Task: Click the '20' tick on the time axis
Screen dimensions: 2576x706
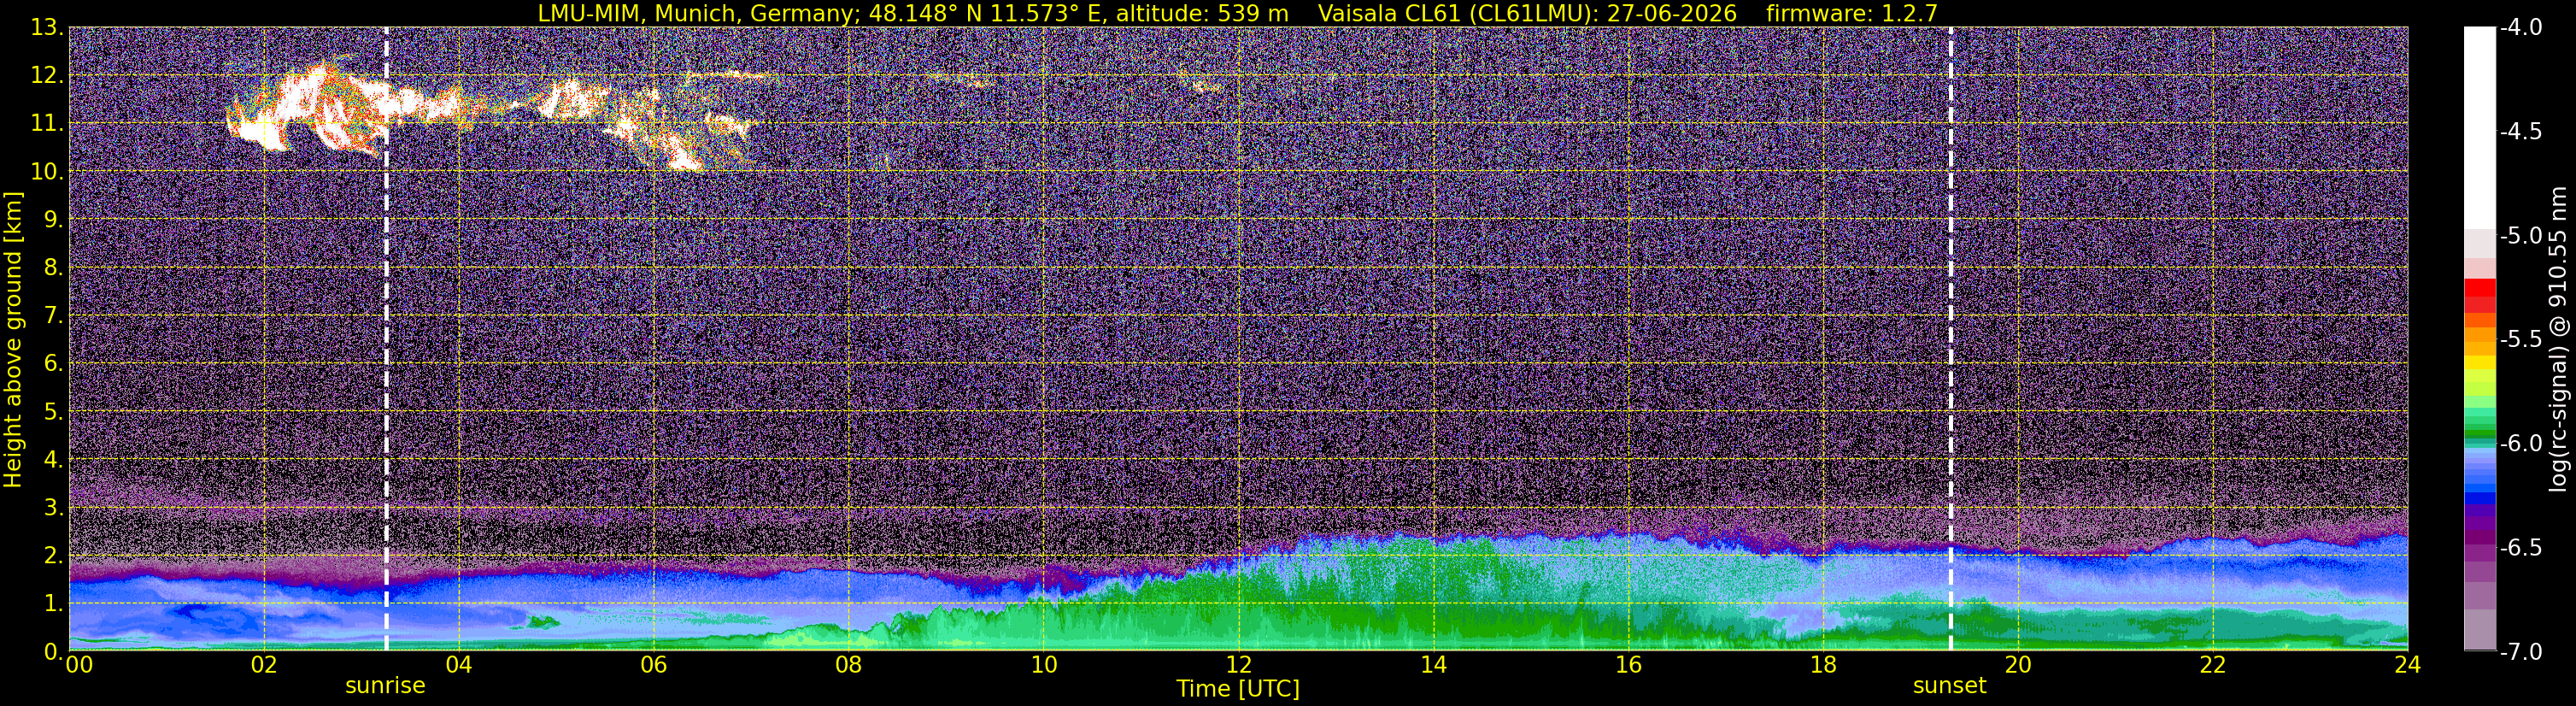Action: click(2018, 665)
